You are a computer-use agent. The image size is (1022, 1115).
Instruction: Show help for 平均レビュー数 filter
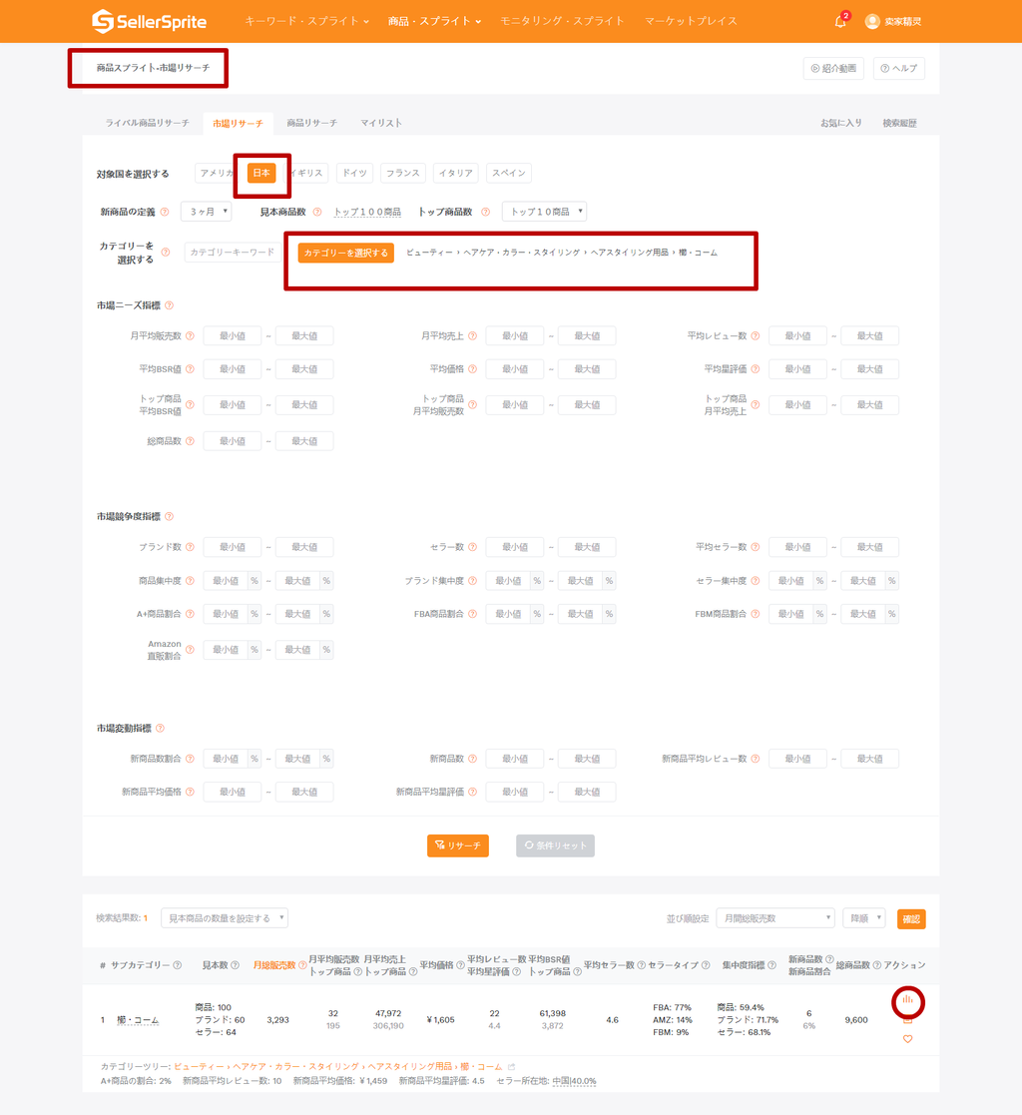[x=755, y=335]
